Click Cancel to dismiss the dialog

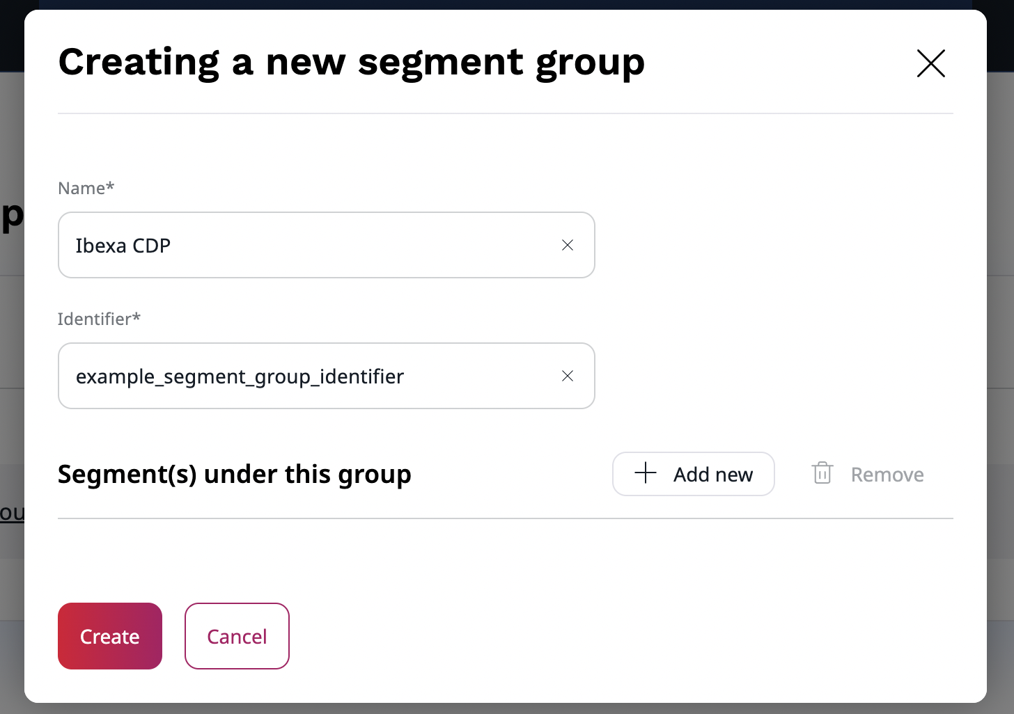coord(237,636)
